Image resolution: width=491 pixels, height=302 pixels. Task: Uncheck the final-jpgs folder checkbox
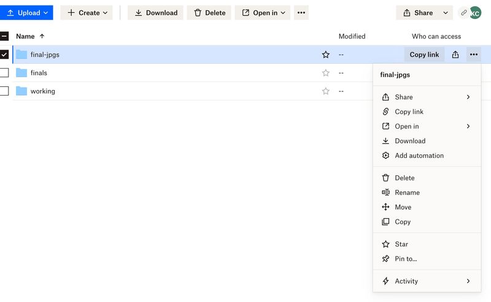pos(4,55)
